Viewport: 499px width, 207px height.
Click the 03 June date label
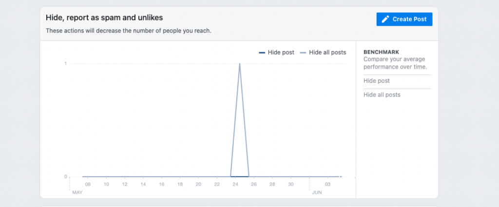(327, 185)
